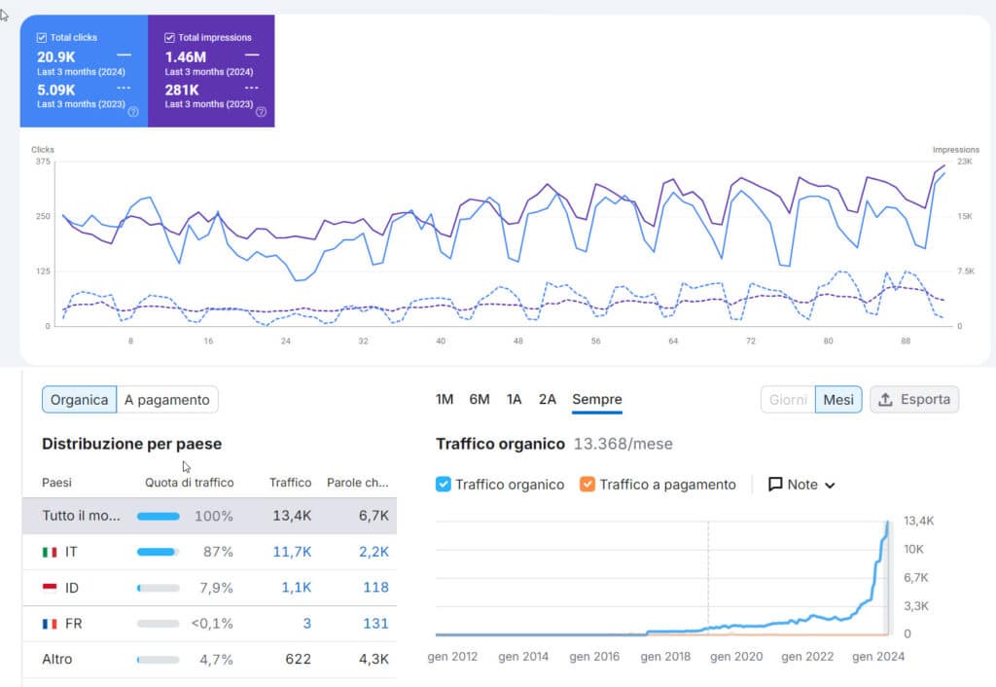Select the 6M time range

[x=479, y=399]
